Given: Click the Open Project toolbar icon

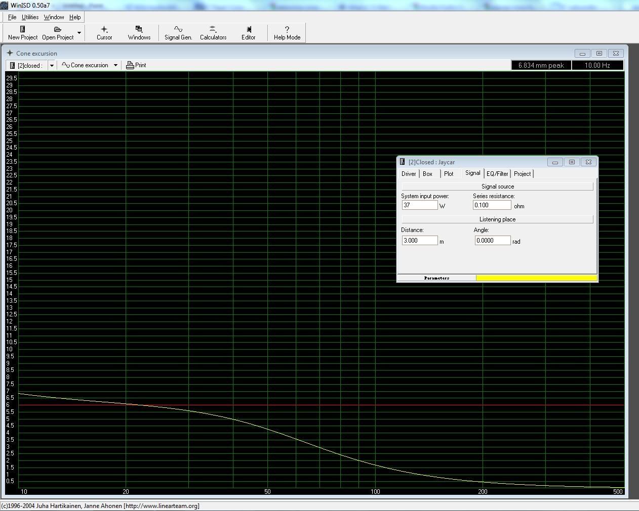Looking at the screenshot, I should [58, 33].
